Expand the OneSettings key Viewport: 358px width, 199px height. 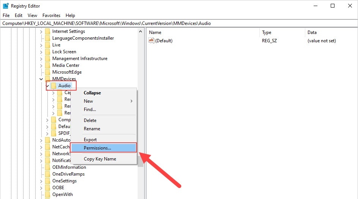pos(41,181)
